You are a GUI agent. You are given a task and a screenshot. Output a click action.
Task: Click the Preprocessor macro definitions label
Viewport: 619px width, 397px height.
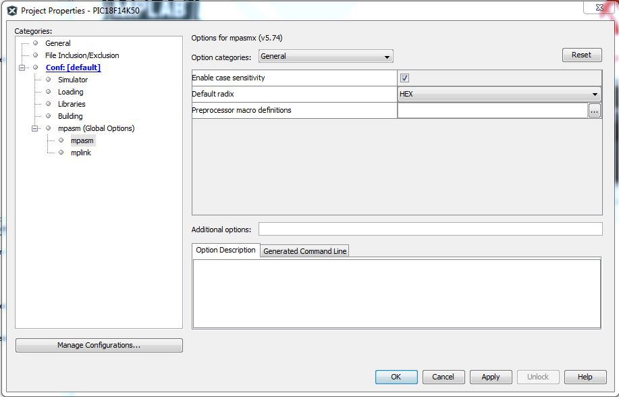point(241,110)
